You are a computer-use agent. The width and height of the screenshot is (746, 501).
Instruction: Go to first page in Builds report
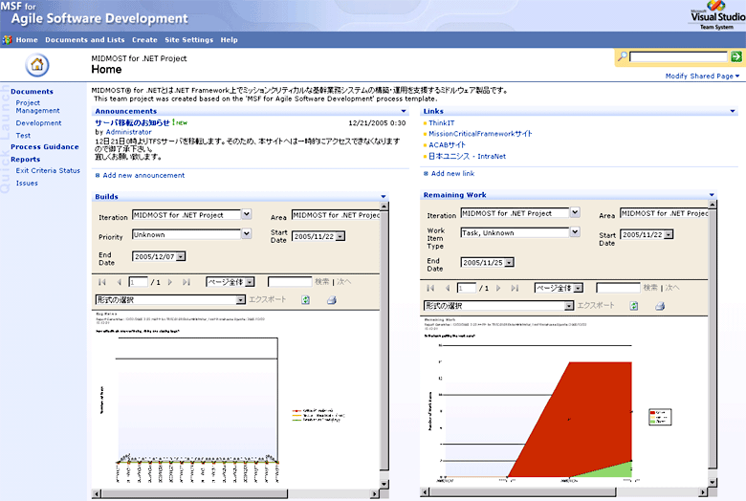101,282
